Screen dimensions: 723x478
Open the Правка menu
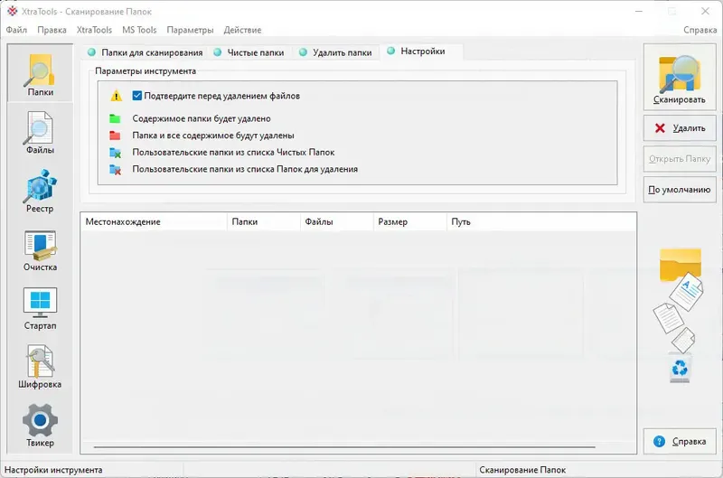pyautogui.click(x=52, y=30)
